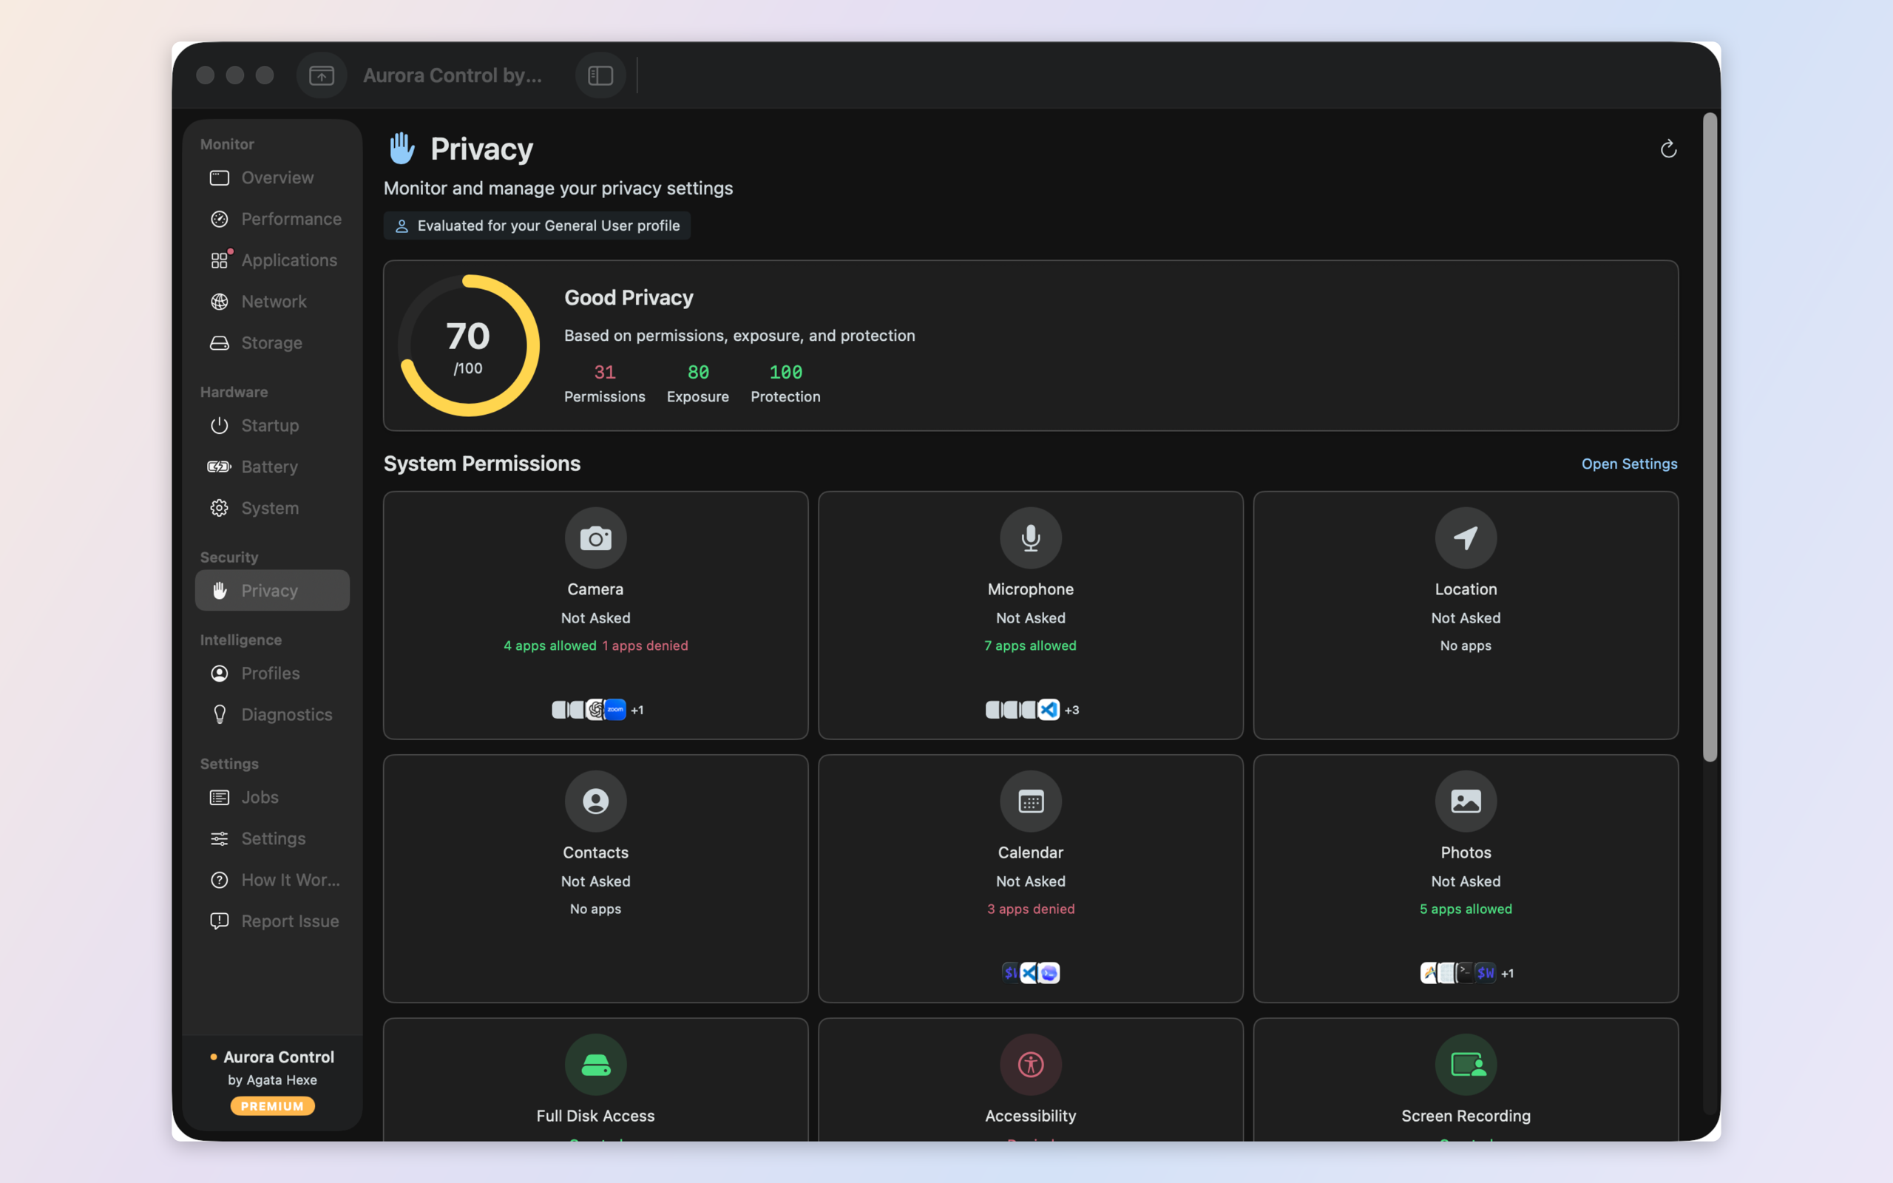Click the Full Disk Access drive icon
The image size is (1893, 1183).
[595, 1065]
